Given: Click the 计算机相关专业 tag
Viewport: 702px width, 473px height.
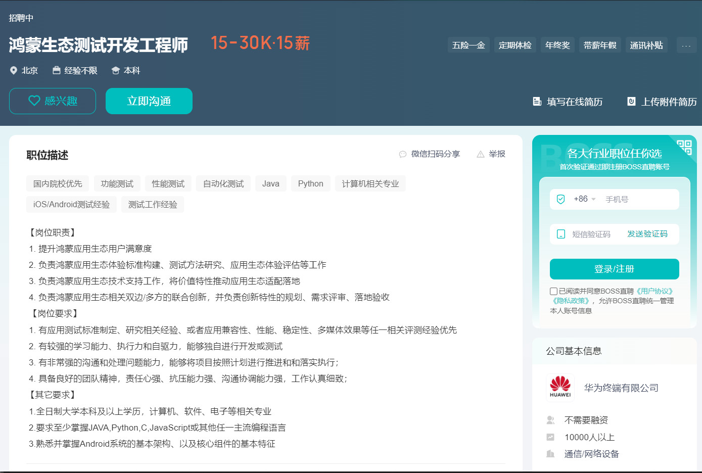Looking at the screenshot, I should coord(370,183).
